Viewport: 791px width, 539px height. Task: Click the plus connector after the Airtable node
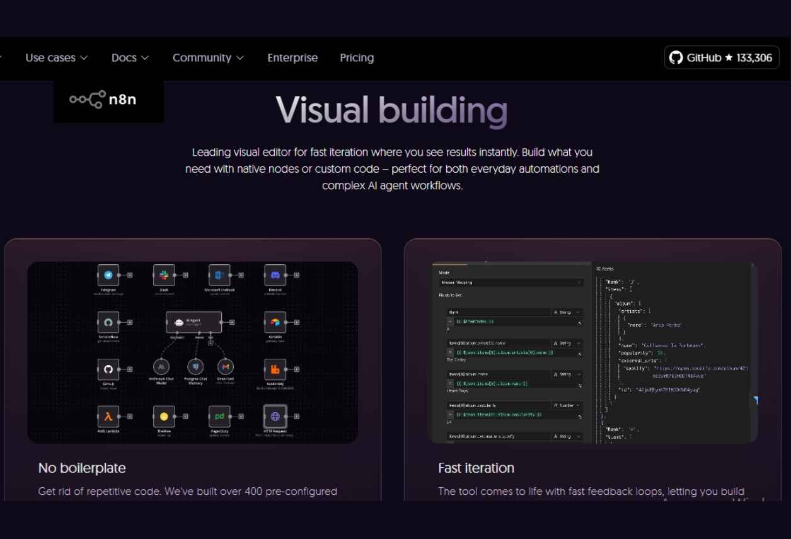[296, 322]
